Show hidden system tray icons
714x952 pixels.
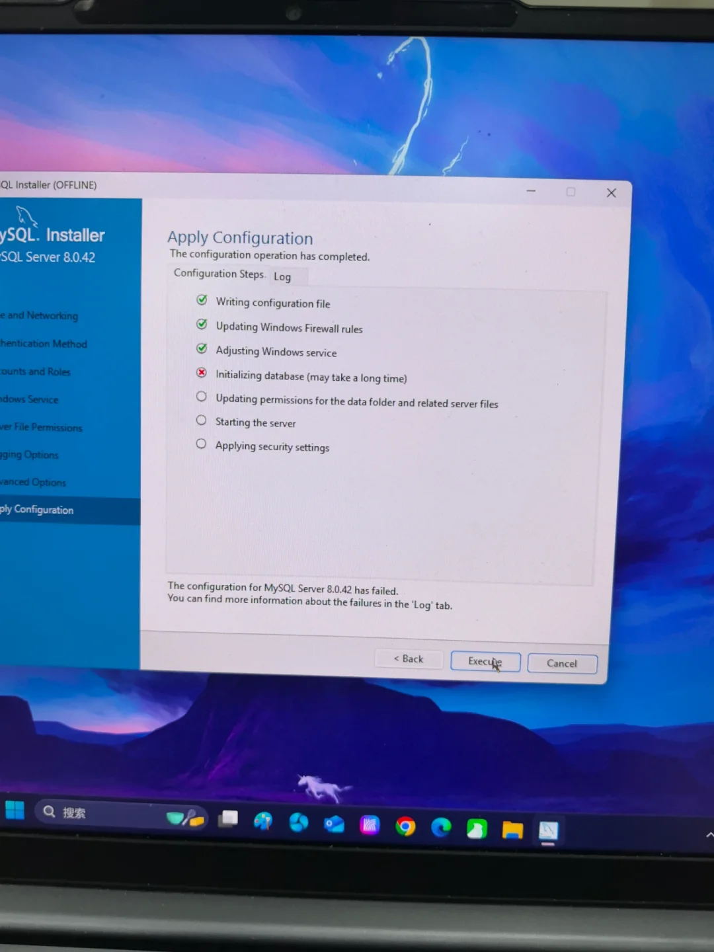[x=709, y=836]
